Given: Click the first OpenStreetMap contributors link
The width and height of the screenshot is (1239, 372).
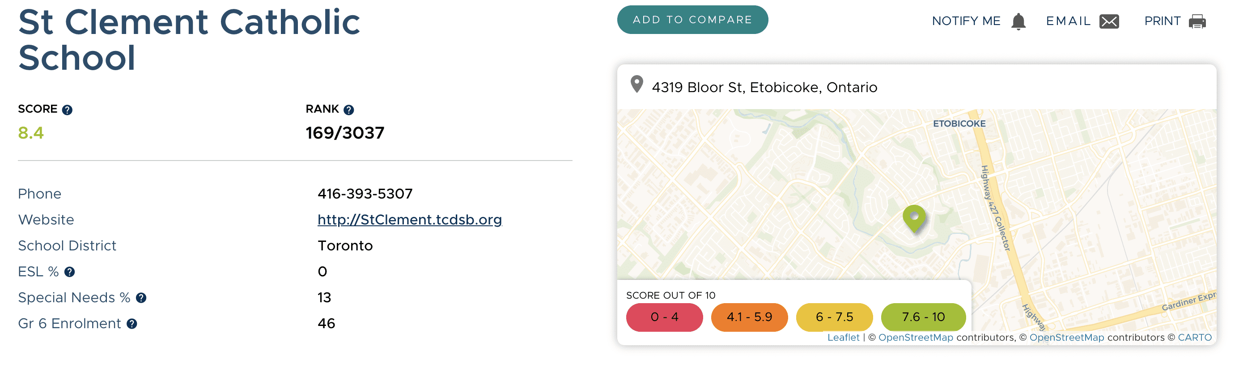Looking at the screenshot, I should tap(915, 338).
